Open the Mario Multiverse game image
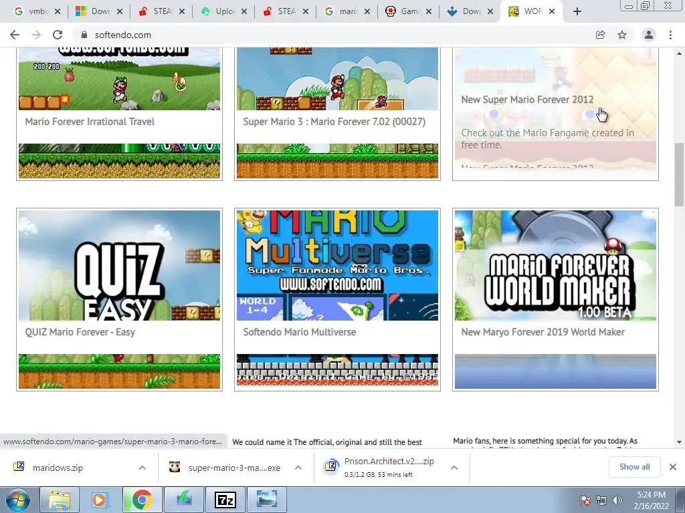The height and width of the screenshot is (513, 685). pyautogui.click(x=337, y=265)
